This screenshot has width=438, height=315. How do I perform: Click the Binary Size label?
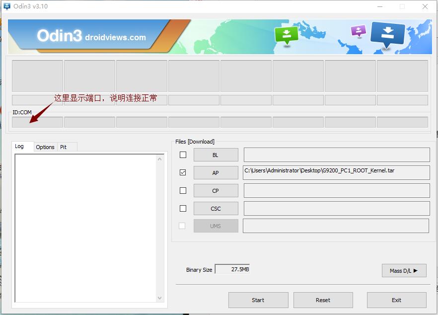(199, 270)
